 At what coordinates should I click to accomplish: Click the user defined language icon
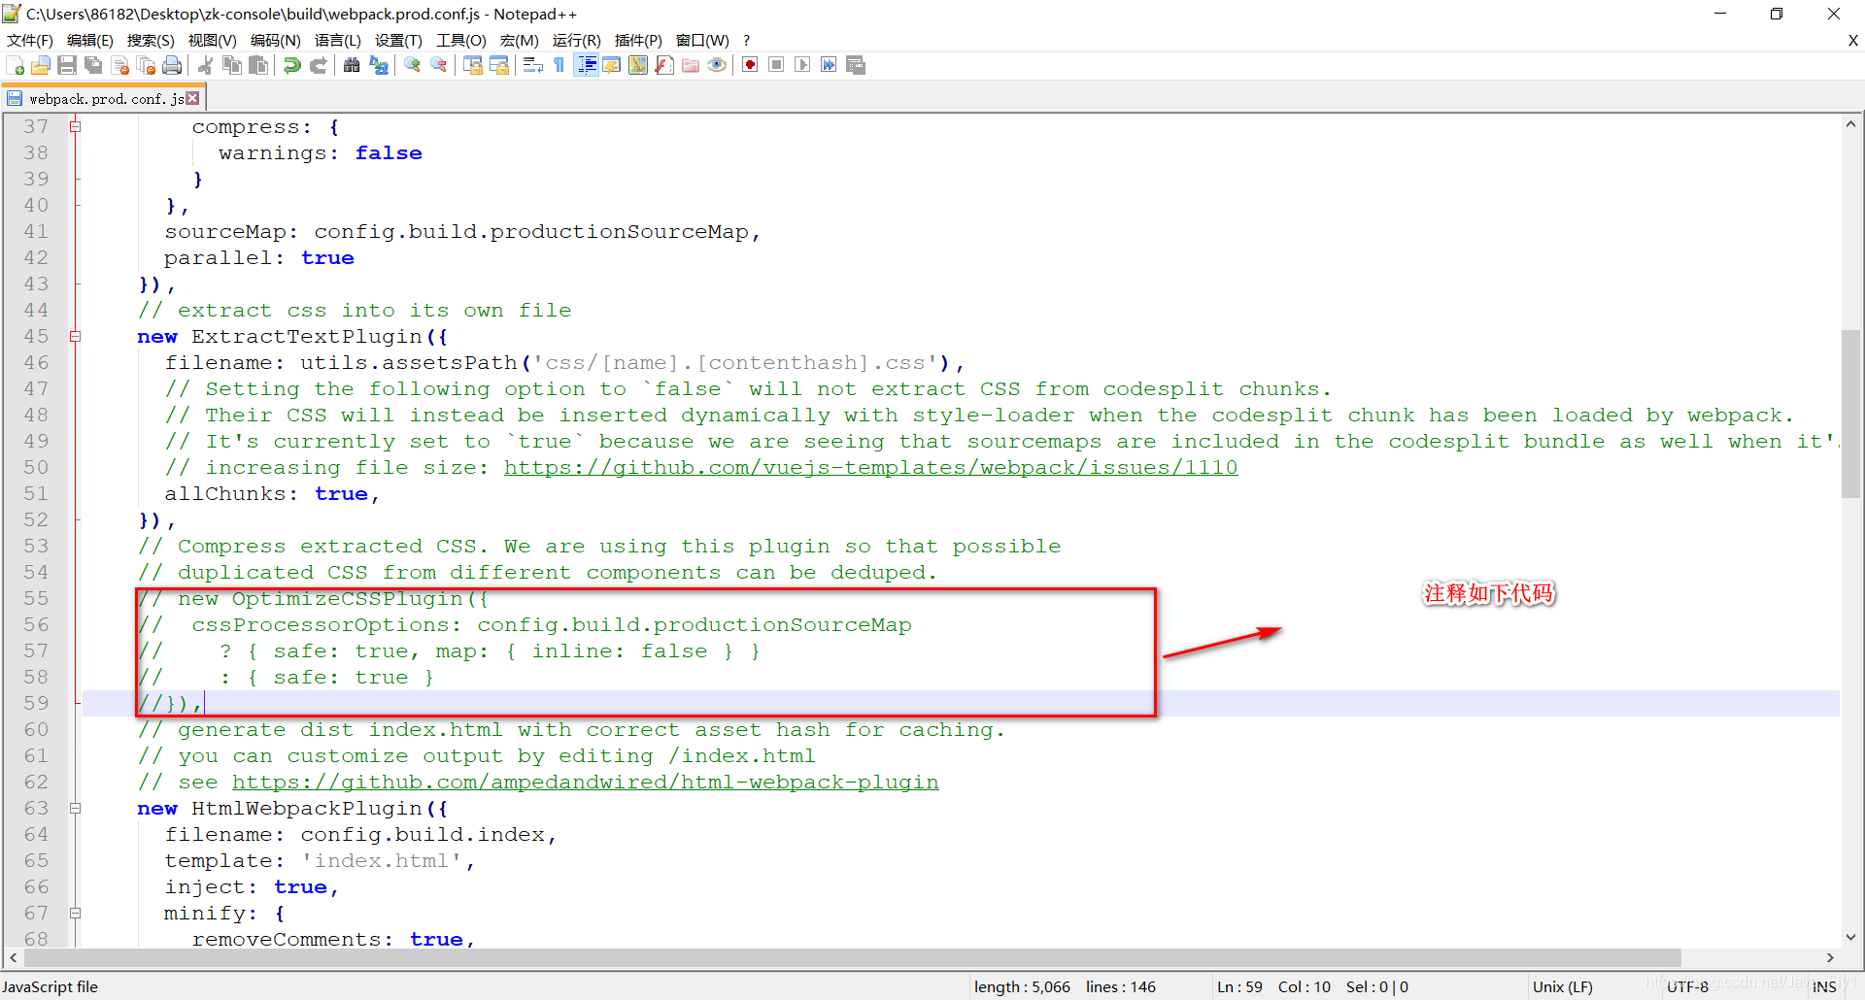(612, 65)
